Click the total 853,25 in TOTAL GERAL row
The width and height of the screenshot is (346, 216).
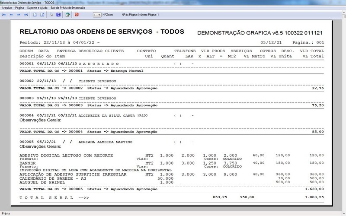220,197
